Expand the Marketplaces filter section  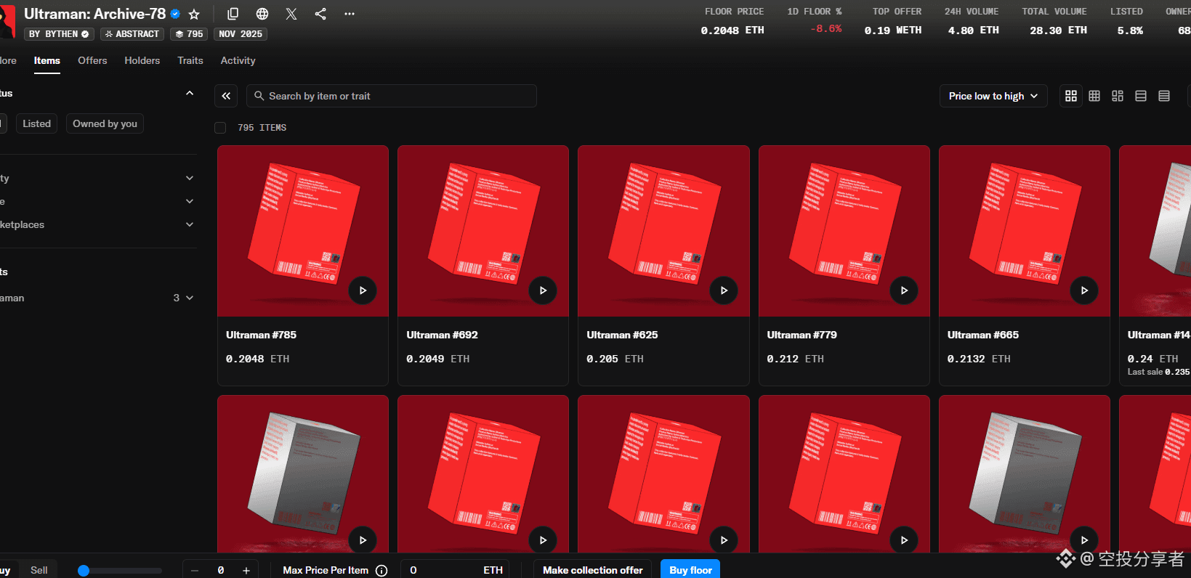coord(190,224)
